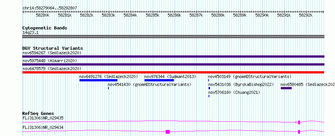Click the small nsv5706160 variant marker
The width and height of the screenshot is (335, 136).
209,96
